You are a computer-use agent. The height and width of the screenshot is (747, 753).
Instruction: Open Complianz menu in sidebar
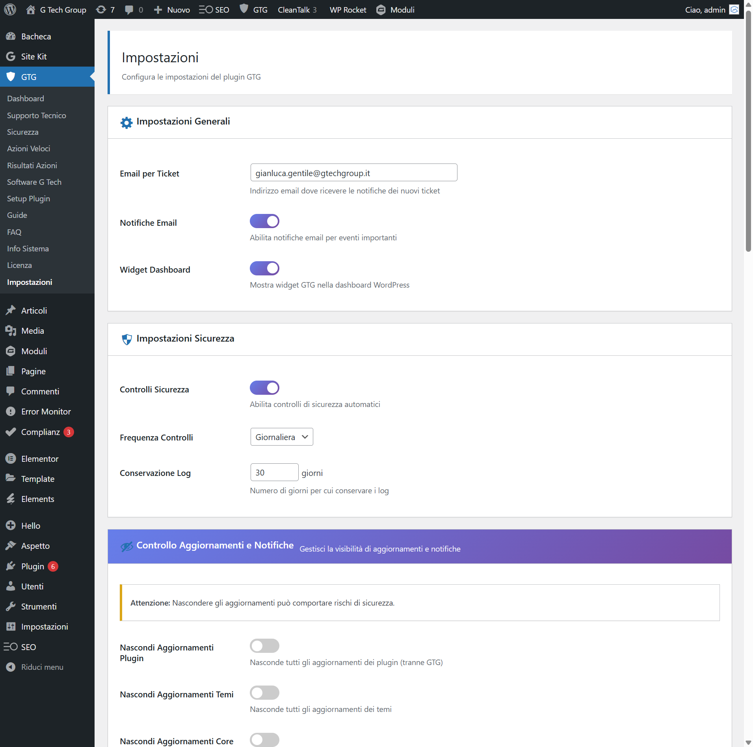[40, 432]
